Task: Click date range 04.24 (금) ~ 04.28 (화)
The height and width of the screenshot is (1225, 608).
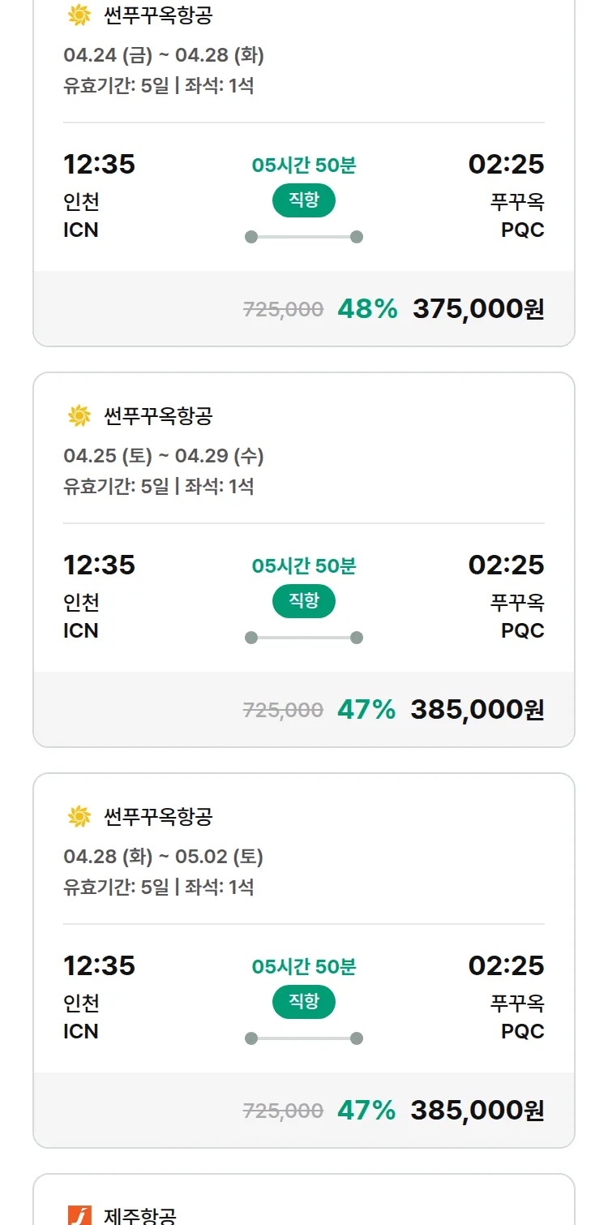Action: tap(164, 55)
